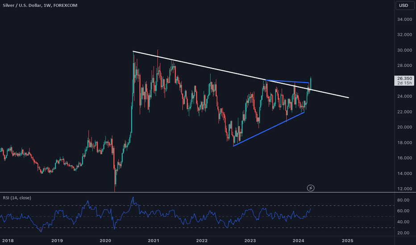Viewport: 416px width, 245px height.
Task: Click the 2018 time axis label
Action: (8, 241)
